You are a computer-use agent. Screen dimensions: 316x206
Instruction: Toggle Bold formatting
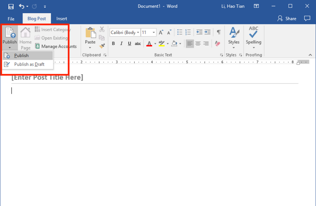click(113, 44)
